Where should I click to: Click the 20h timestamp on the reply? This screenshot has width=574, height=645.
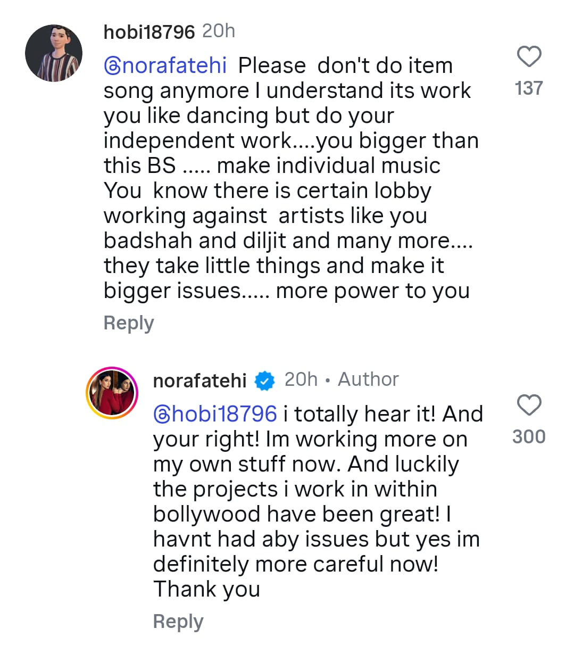tap(301, 379)
